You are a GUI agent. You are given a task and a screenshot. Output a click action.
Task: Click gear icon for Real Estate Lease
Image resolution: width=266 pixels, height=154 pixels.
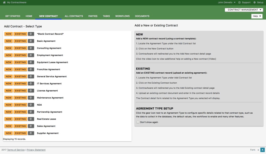click(x=31, y=119)
